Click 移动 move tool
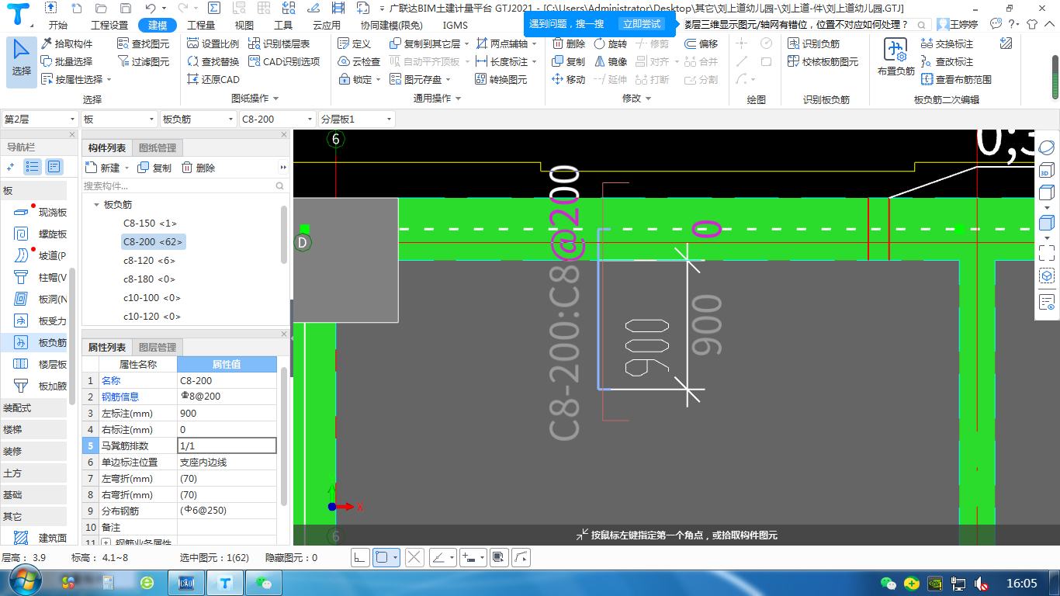The image size is (1060, 596). 569,79
